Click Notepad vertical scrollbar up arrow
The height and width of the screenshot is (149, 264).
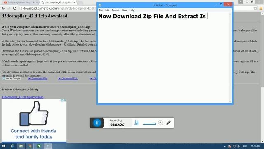click(x=230, y=14)
